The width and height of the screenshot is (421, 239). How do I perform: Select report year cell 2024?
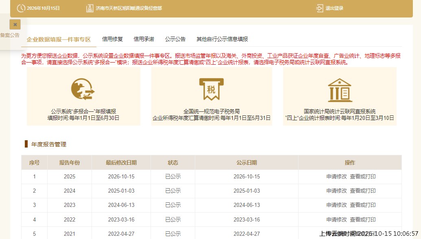[70, 191]
